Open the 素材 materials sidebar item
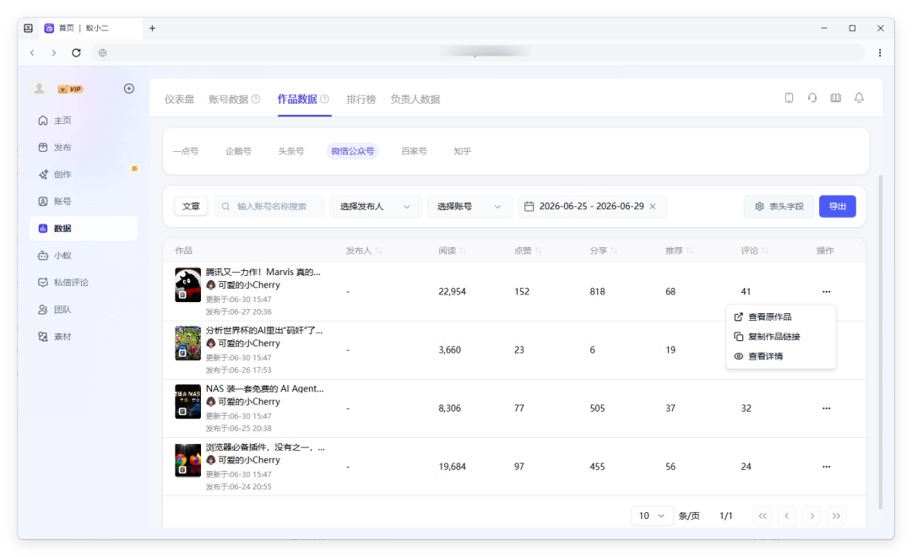The height and width of the screenshot is (557, 912). (83, 337)
